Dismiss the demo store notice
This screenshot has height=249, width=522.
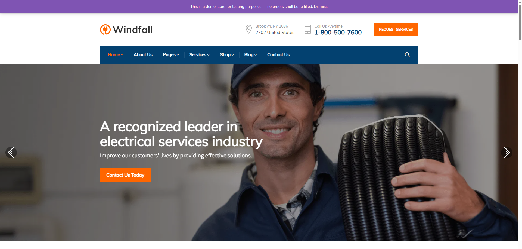click(321, 7)
